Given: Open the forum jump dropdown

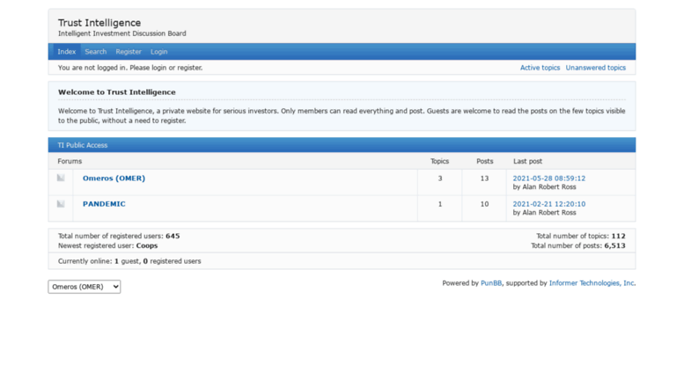Looking at the screenshot, I should tap(85, 287).
